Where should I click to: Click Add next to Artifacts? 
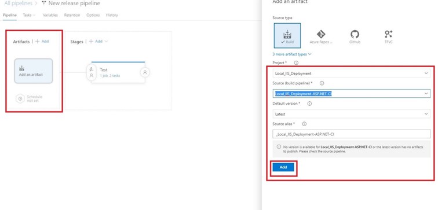[x=42, y=41]
